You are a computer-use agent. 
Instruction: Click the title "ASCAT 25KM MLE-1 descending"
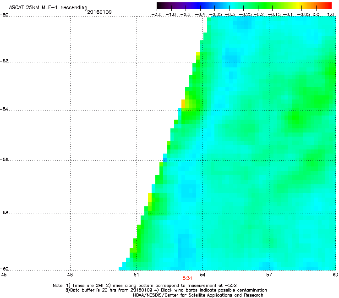pos(48,8)
